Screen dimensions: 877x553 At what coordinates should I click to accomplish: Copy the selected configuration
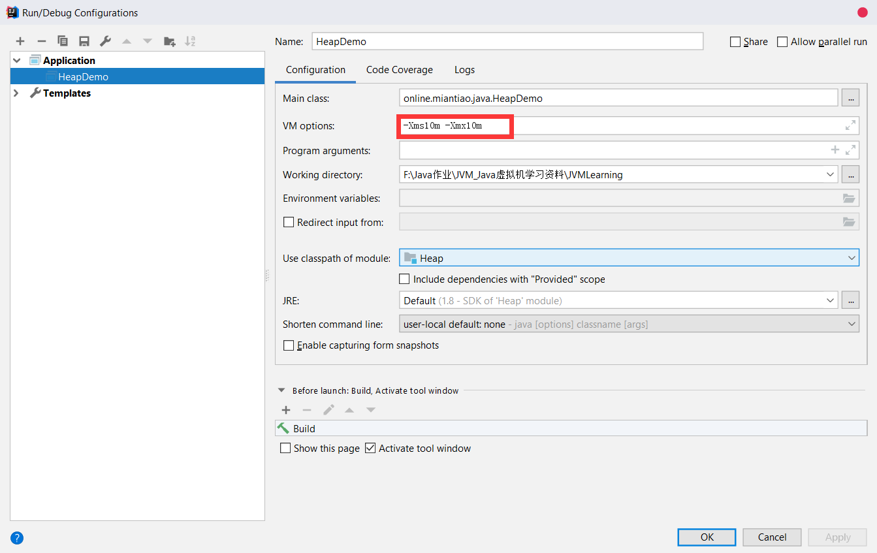point(63,41)
